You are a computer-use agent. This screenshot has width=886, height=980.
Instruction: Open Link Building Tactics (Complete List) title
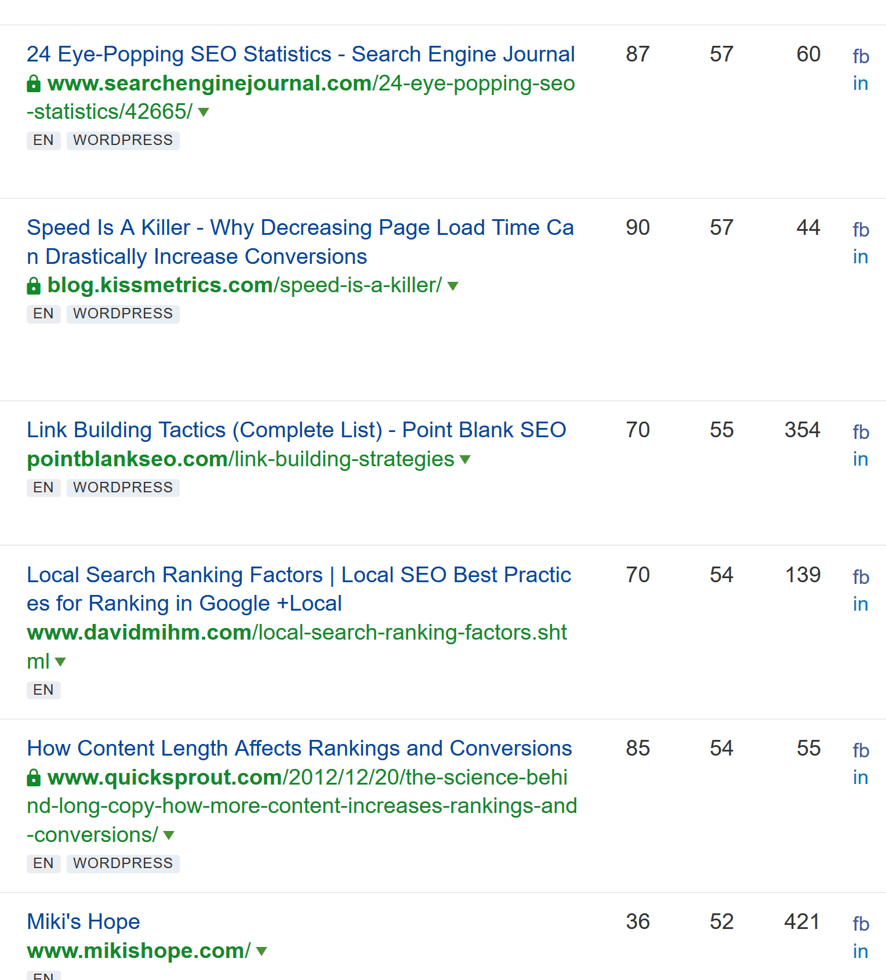click(x=296, y=430)
